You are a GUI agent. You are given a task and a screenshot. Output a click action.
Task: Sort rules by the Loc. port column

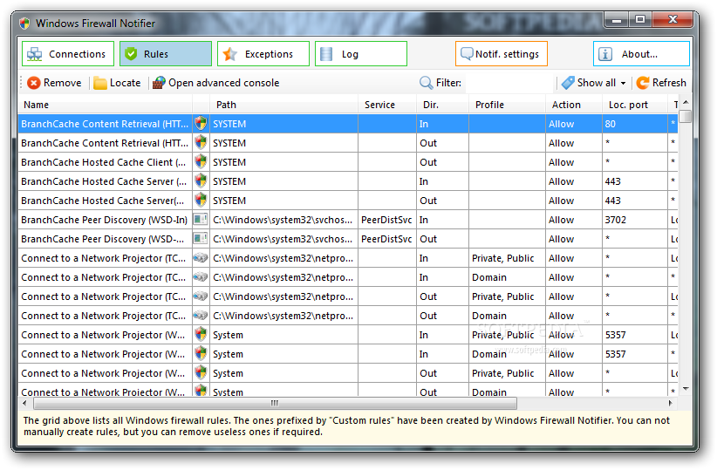[x=635, y=105]
